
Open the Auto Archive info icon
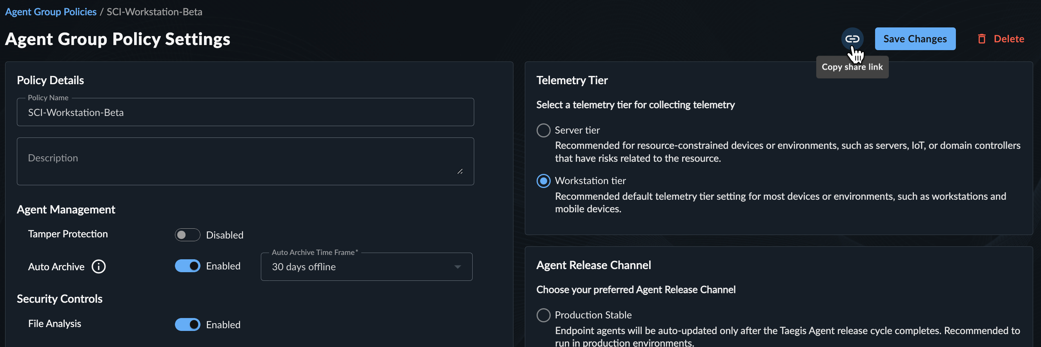pyautogui.click(x=98, y=266)
